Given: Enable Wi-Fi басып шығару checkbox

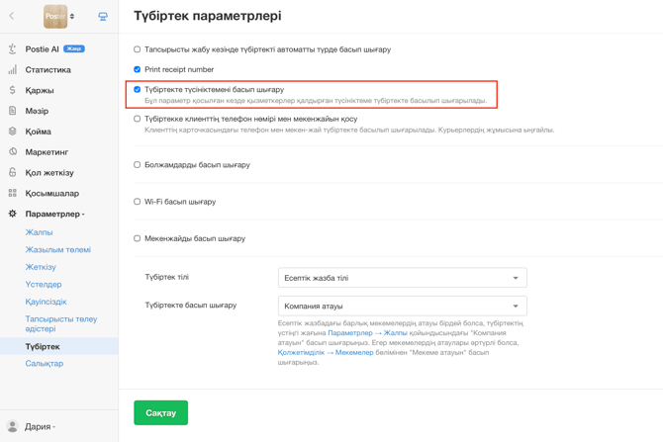Looking at the screenshot, I should click(137, 202).
